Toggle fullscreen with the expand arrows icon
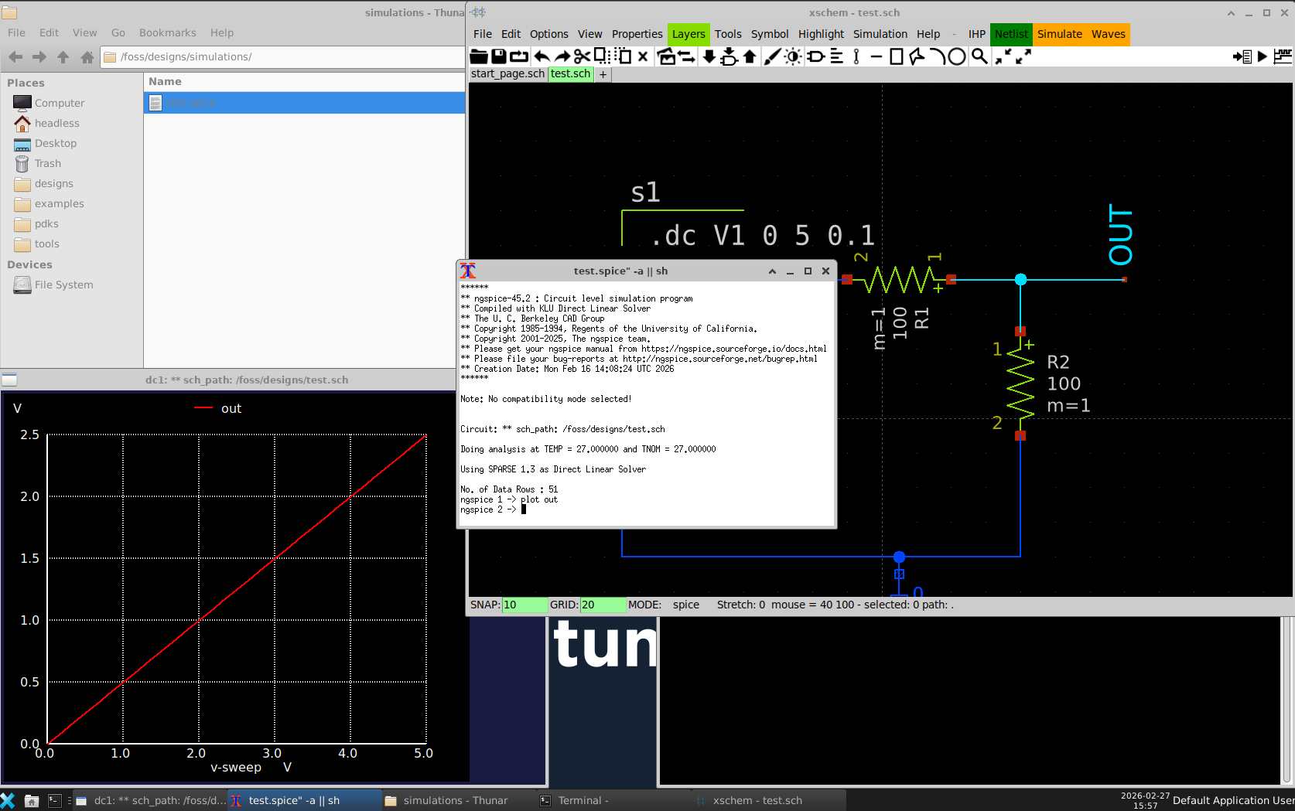The image size is (1295, 811). pos(1023,56)
